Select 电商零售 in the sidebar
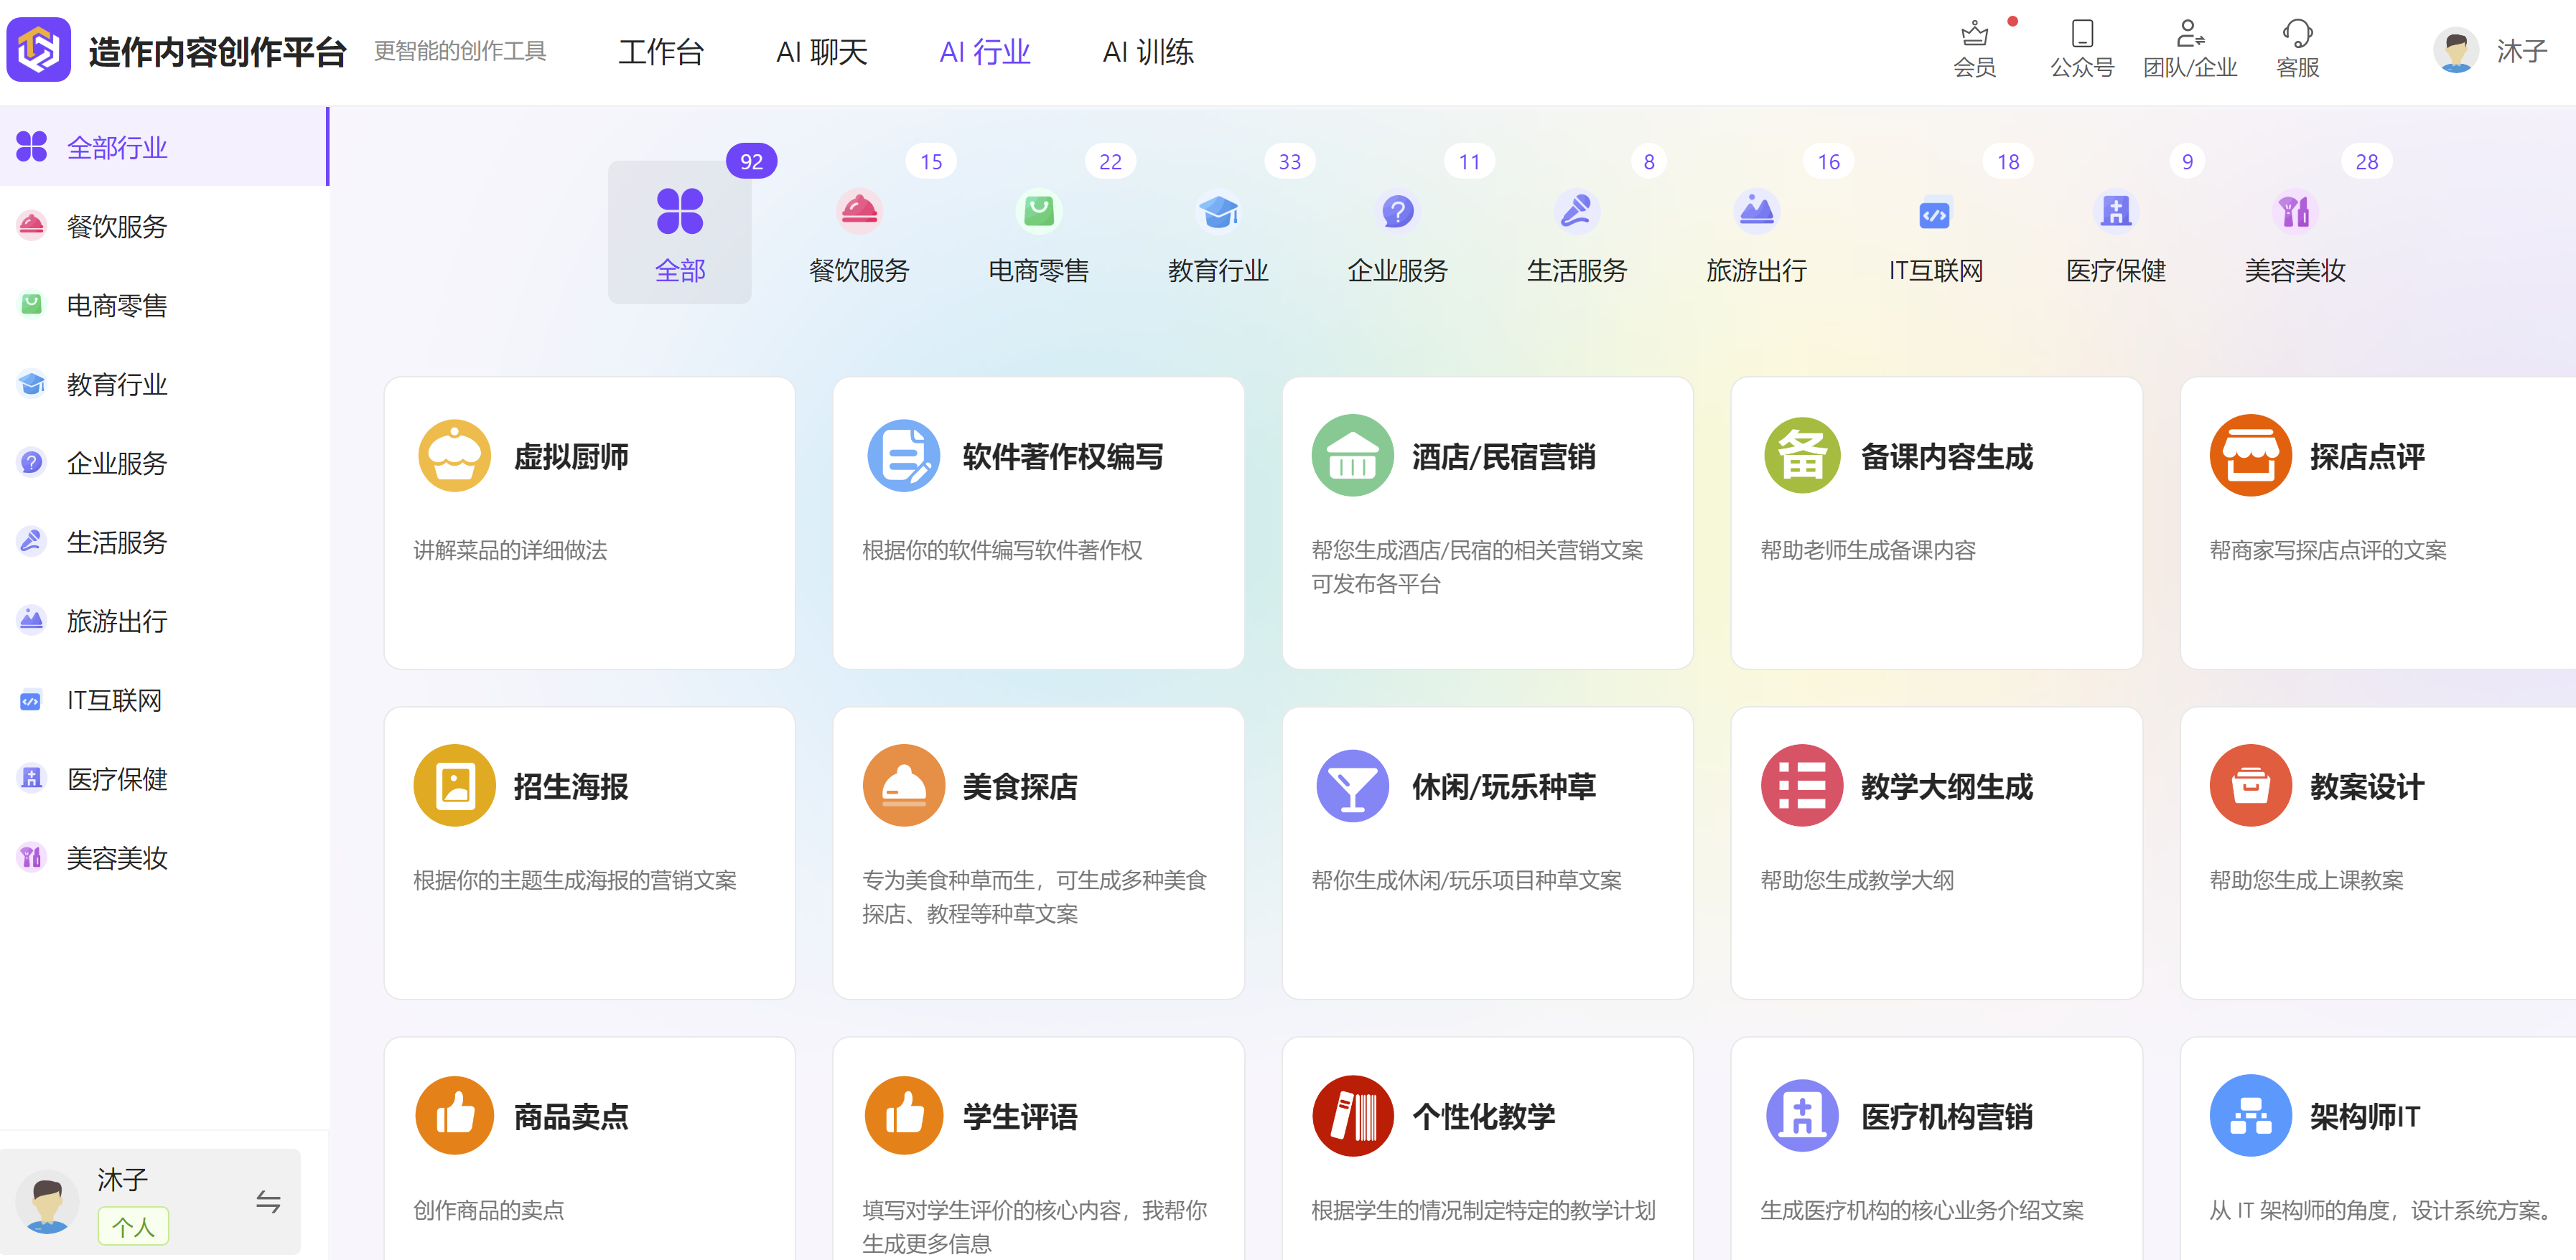Image resolution: width=2576 pixels, height=1260 pixels. tap(164, 305)
